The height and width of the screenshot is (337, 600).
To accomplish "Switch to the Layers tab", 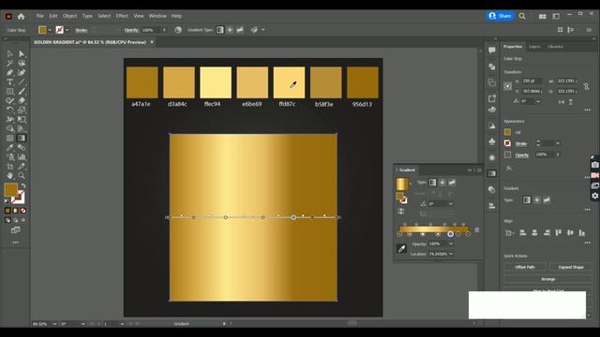I will point(534,47).
